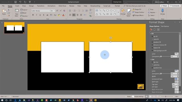Open Effects pentagon icon in Format Shape
This screenshot has height=102, width=182.
[x=154, y=29]
